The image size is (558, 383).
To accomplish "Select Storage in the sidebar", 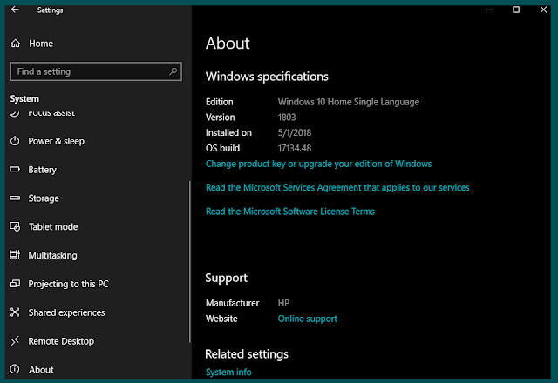I will [x=44, y=198].
